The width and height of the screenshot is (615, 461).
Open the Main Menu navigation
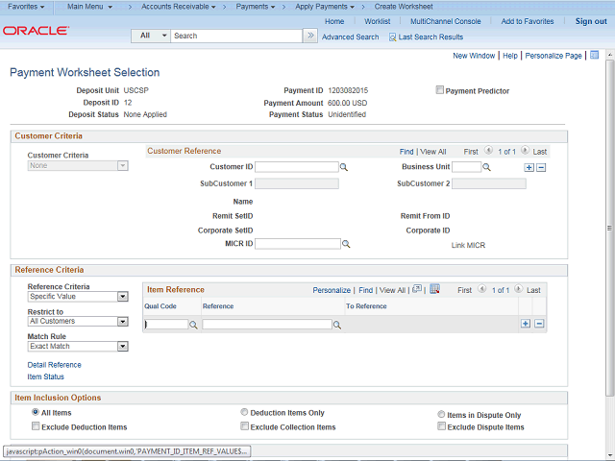click(88, 7)
